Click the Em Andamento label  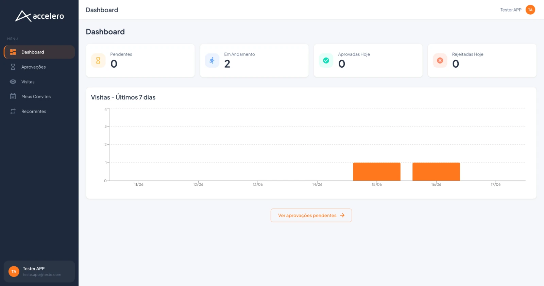[239, 54]
